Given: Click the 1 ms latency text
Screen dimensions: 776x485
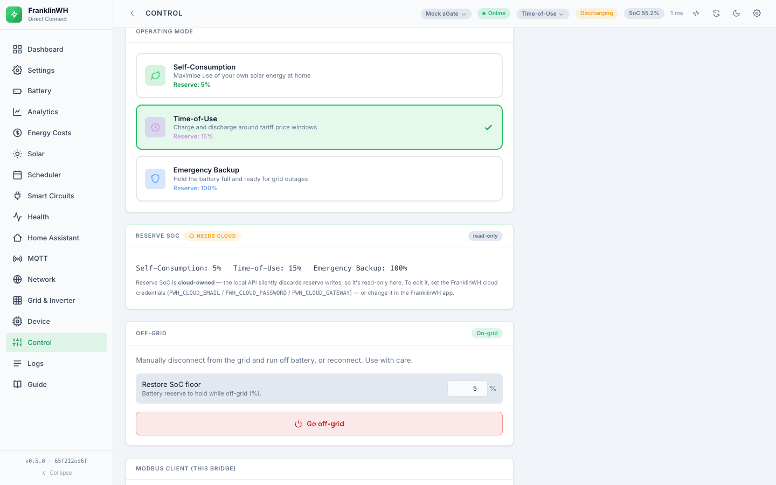Looking at the screenshot, I should 676,13.
